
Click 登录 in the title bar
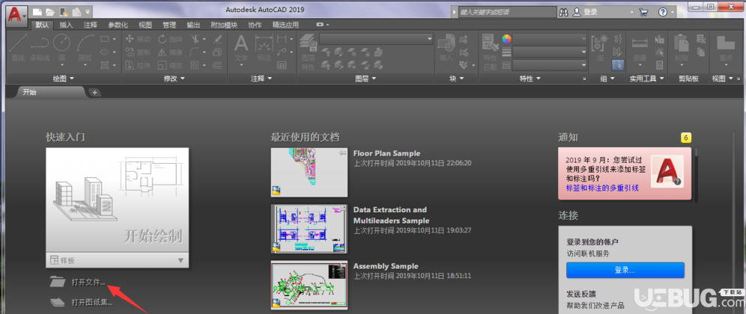pyautogui.click(x=590, y=12)
